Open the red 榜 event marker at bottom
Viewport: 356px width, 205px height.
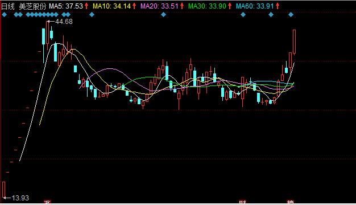(291, 202)
